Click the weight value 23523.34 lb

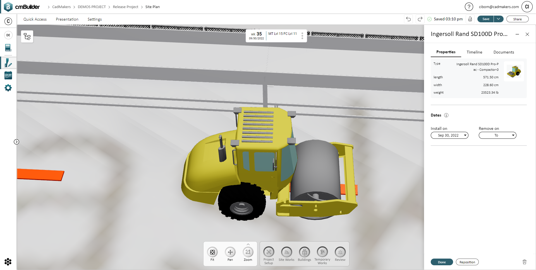[490, 93]
